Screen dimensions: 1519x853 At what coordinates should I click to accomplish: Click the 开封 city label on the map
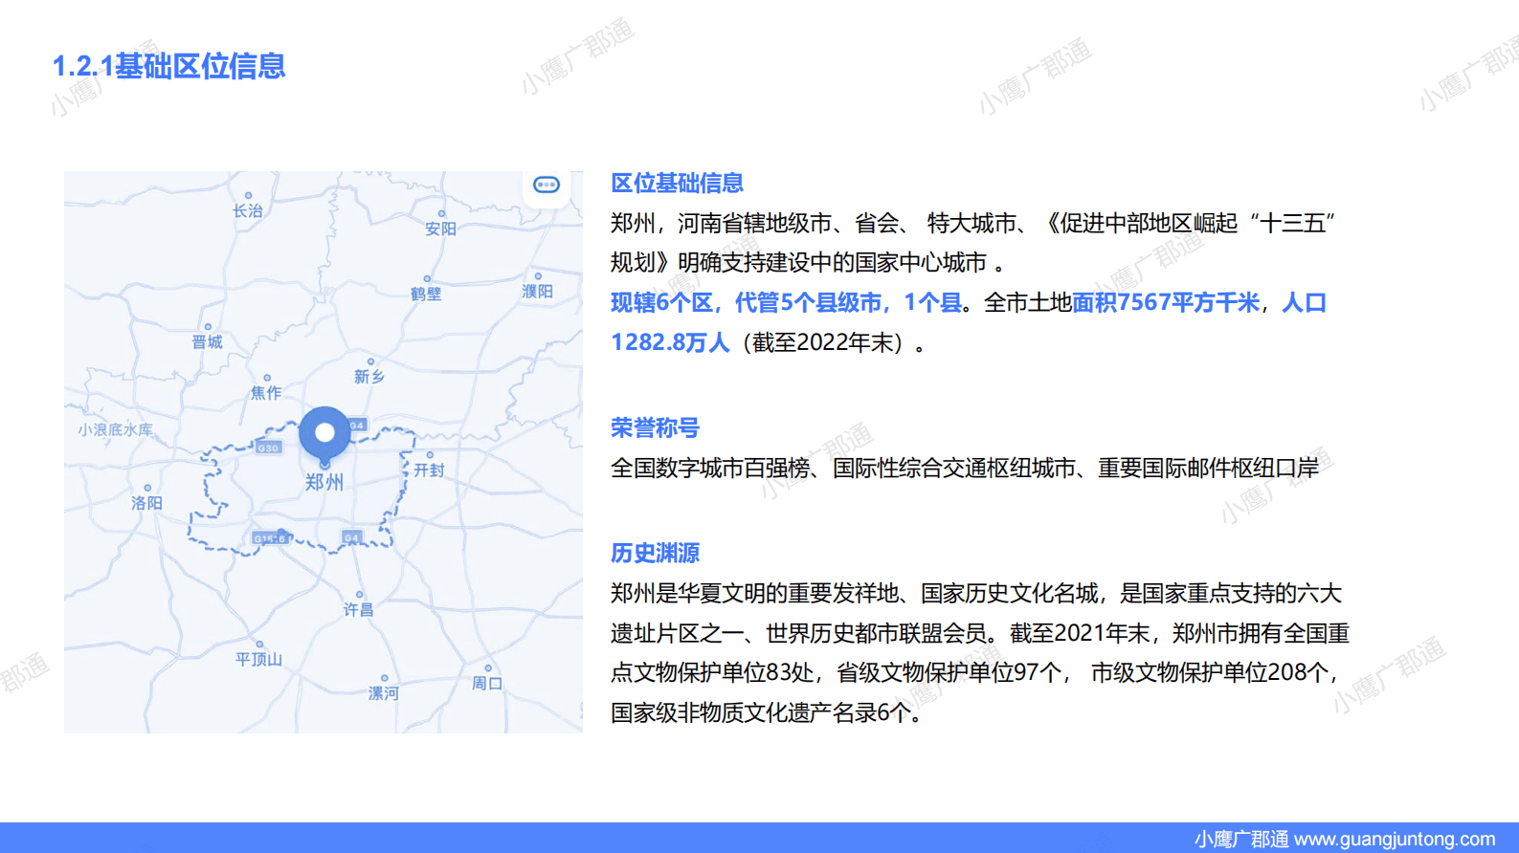click(x=429, y=470)
